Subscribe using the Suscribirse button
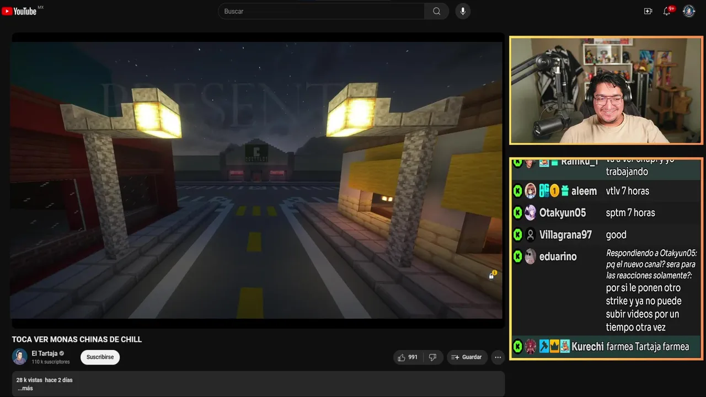 click(100, 357)
